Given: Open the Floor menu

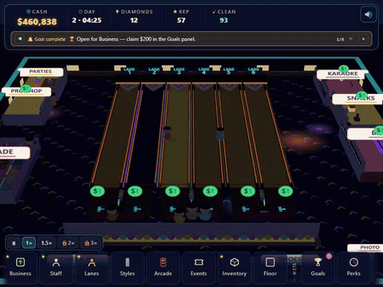Looking at the screenshot, I should [x=270, y=267].
